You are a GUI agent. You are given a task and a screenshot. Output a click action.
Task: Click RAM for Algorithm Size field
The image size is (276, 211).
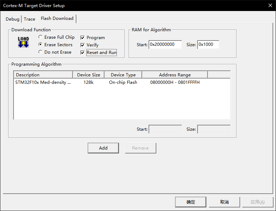coord(208,44)
